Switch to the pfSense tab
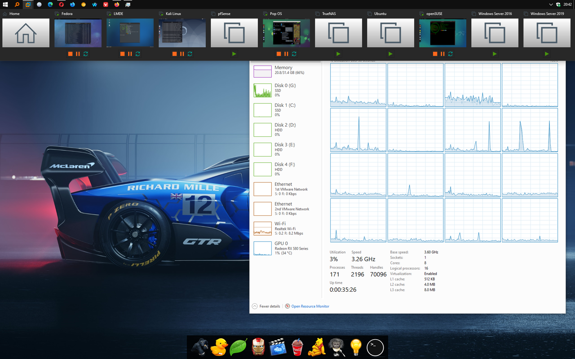Image resolution: width=575 pixels, height=359 pixels. 234,33
